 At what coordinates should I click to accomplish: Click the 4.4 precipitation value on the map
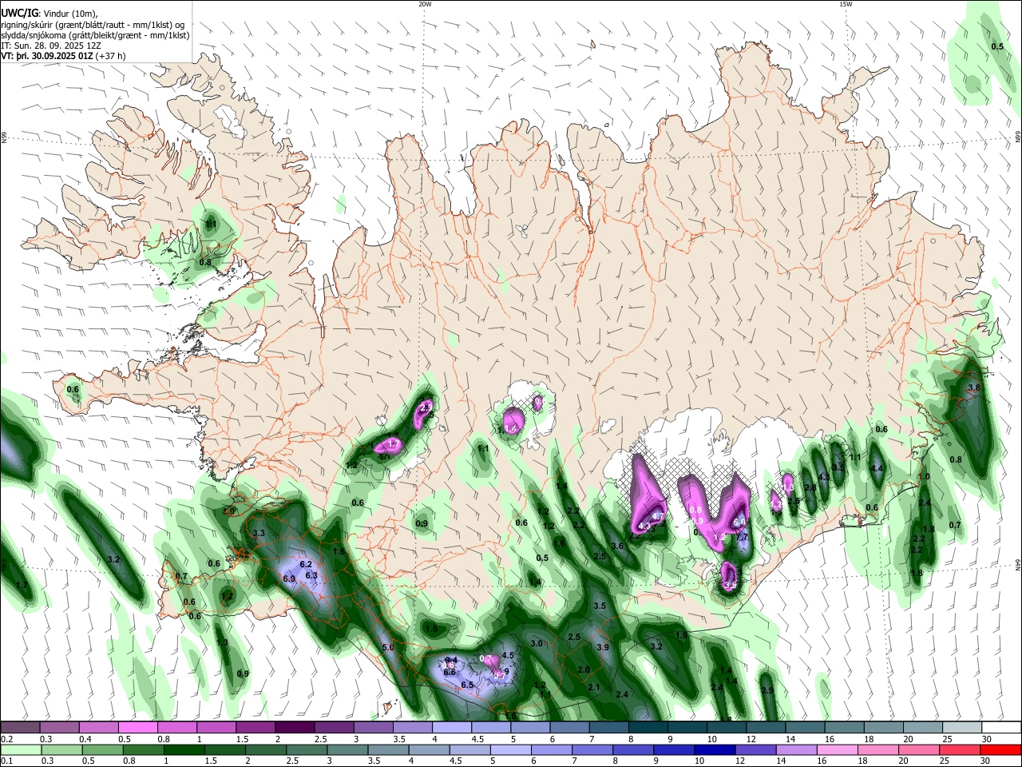tap(876, 469)
